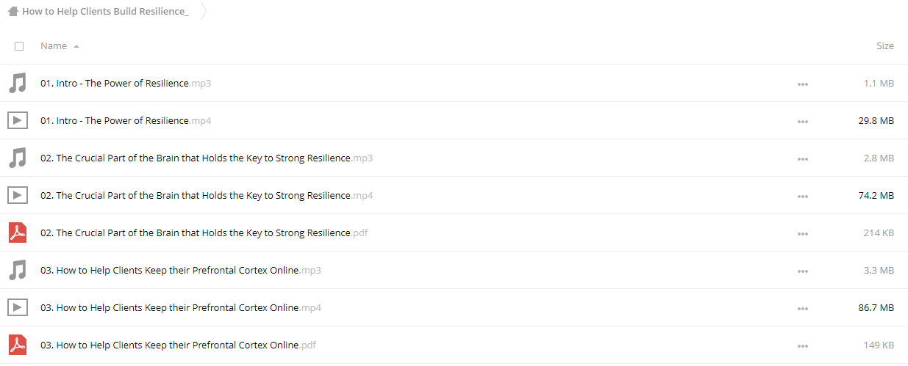This screenshot has height=366, width=908.
Task: Click the home icon in the breadcrumb
Action: [x=12, y=12]
